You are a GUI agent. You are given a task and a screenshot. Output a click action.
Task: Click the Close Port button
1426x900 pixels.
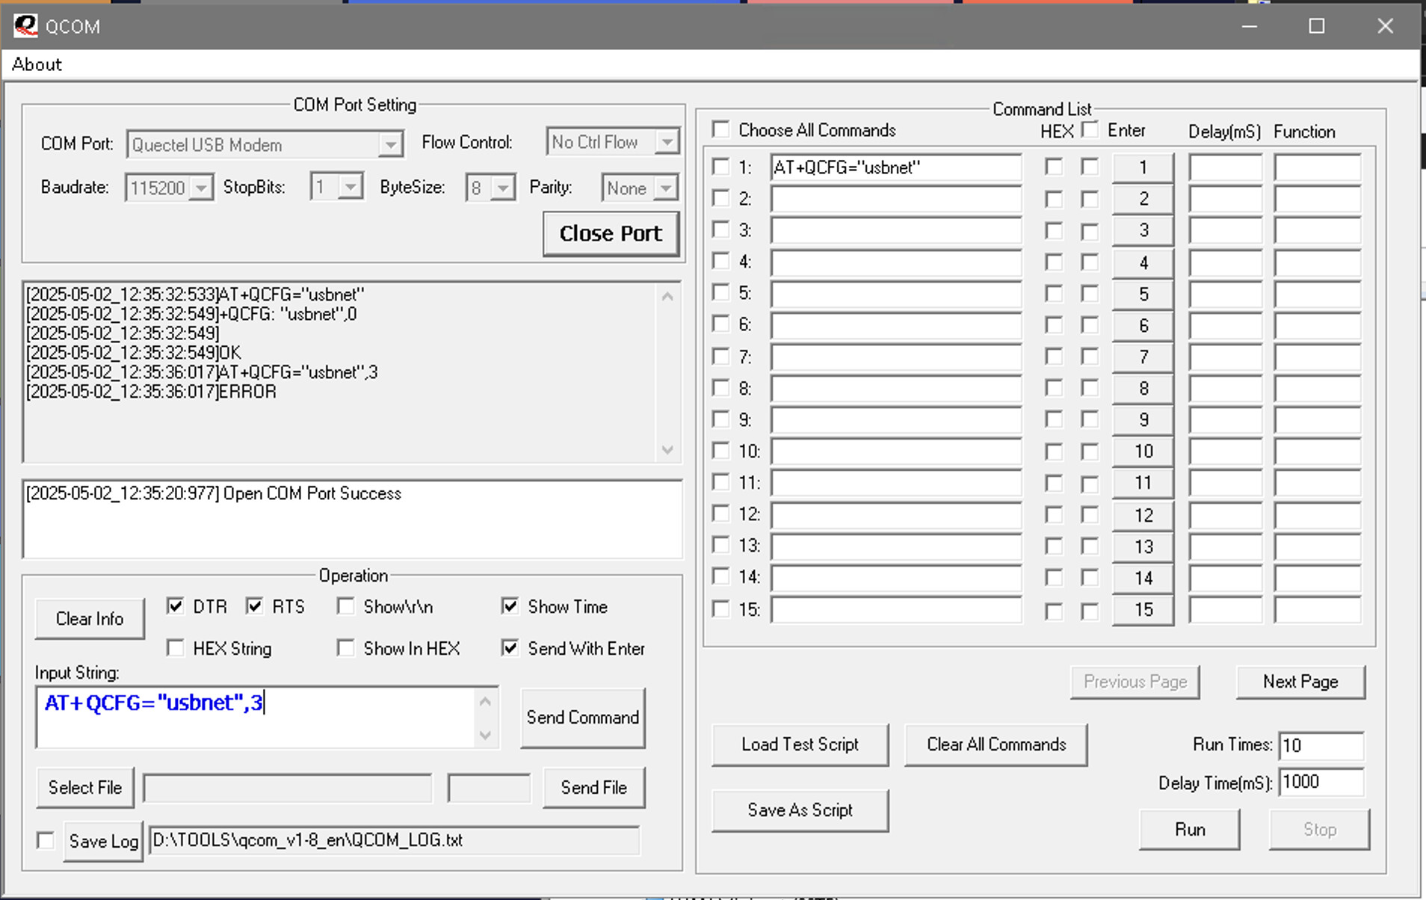click(610, 234)
